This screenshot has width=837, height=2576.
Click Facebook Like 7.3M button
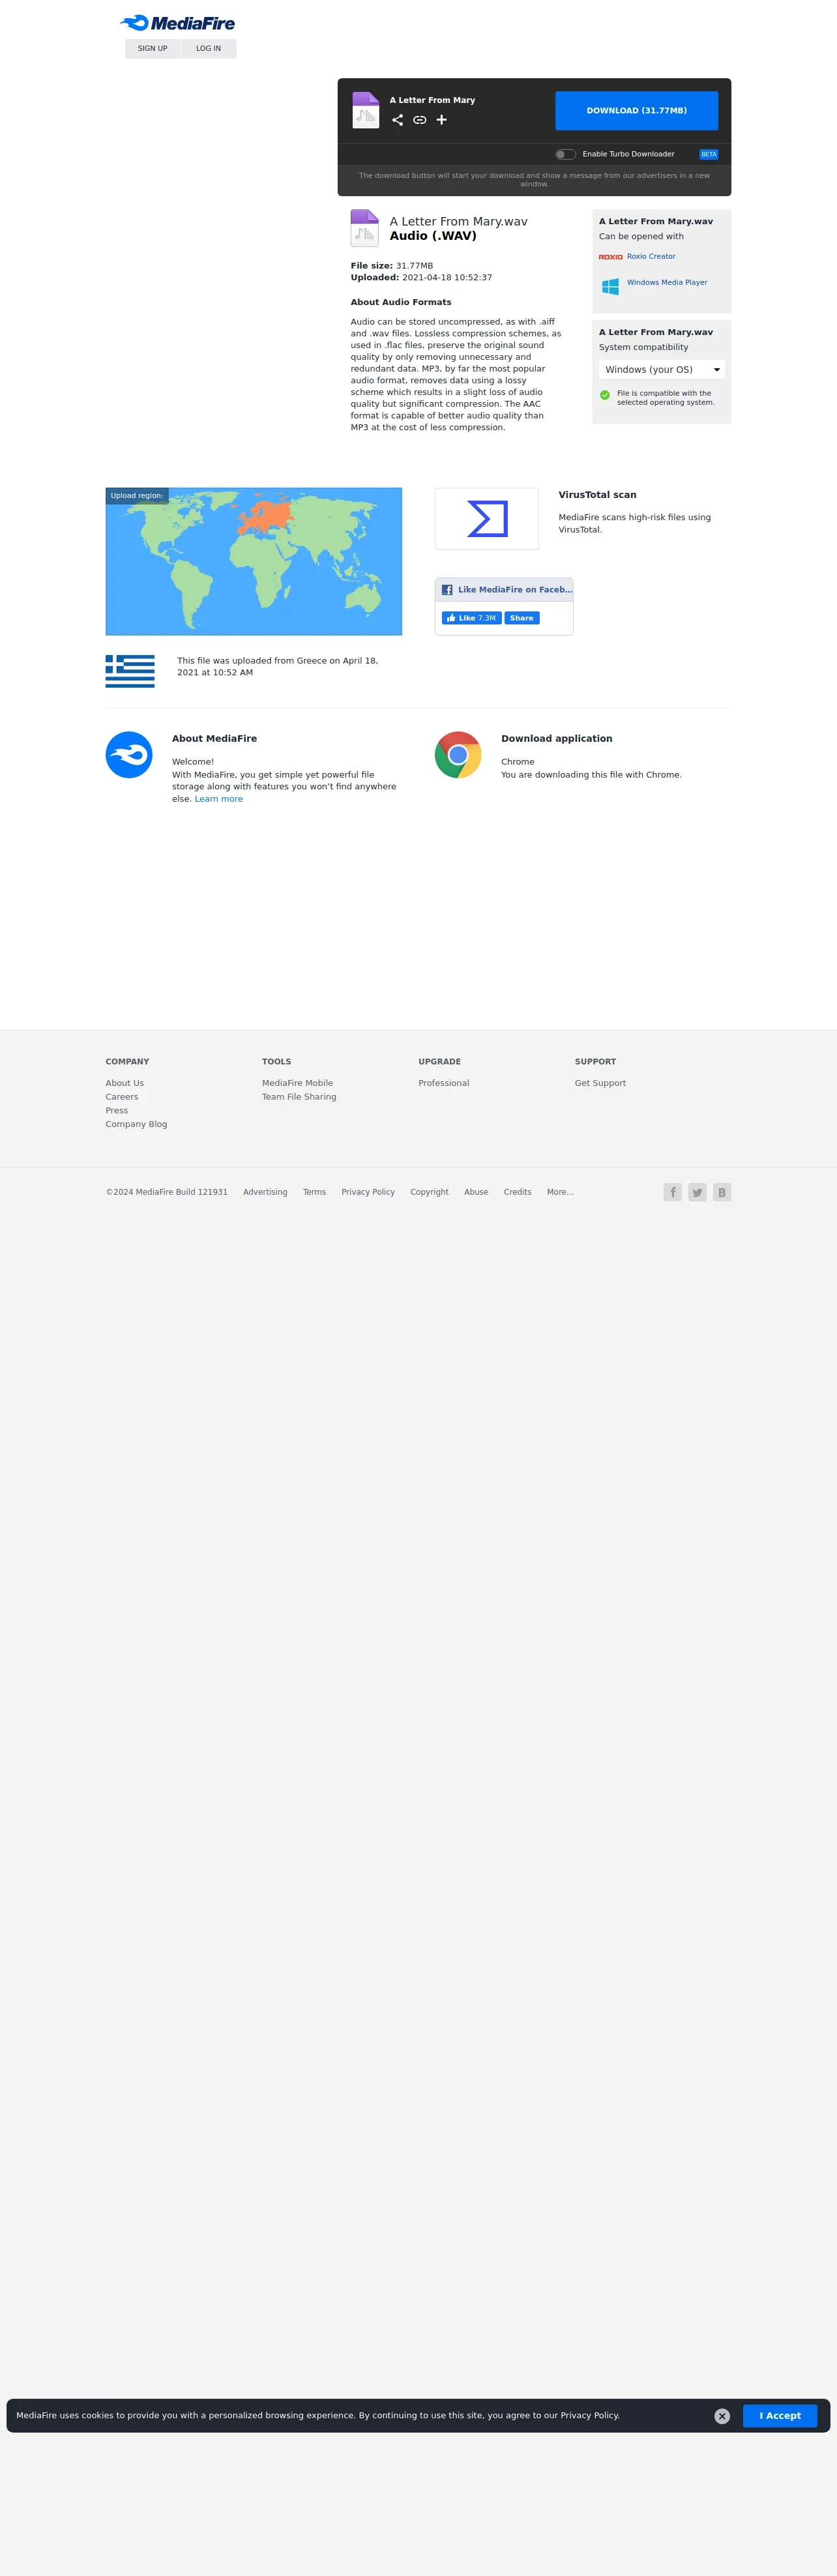(472, 618)
